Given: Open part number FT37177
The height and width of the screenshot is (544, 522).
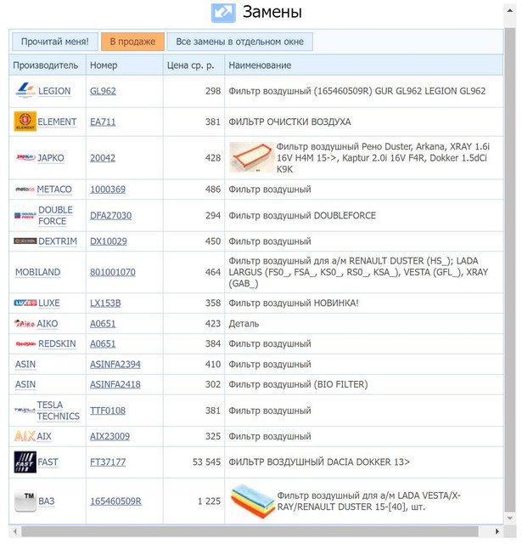Looking at the screenshot, I should (108, 462).
